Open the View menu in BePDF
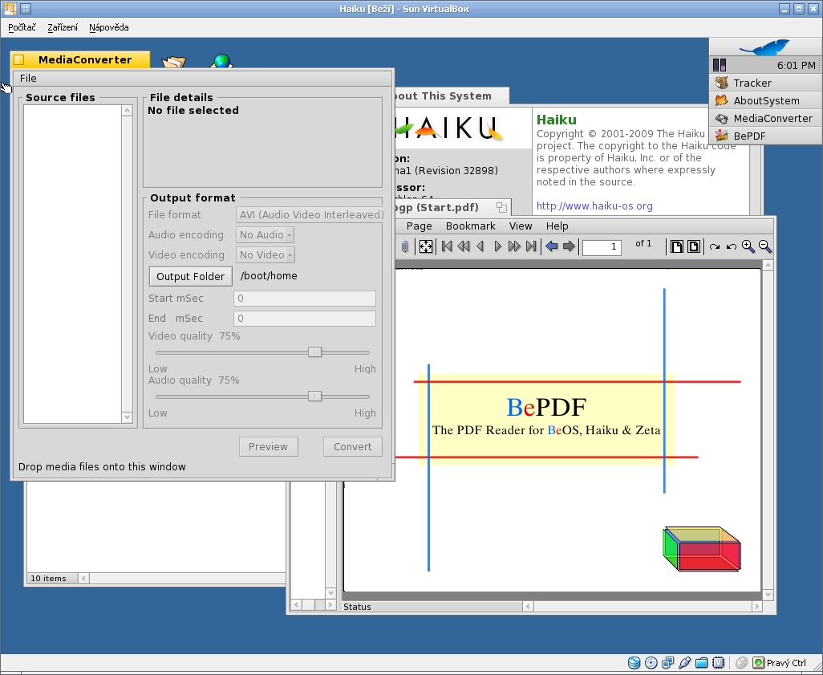This screenshot has width=823, height=675. [x=520, y=226]
